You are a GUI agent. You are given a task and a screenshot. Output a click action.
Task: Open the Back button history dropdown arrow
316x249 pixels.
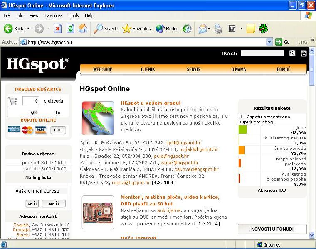[28, 29]
